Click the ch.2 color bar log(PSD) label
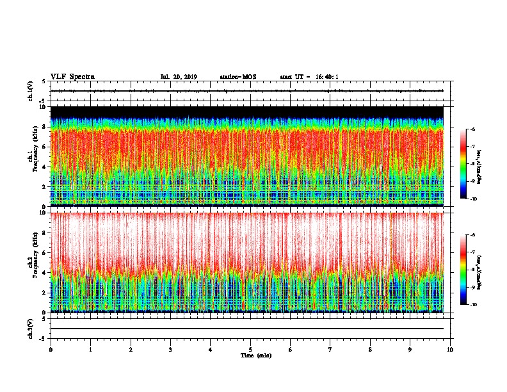The image size is (507, 392). point(479,272)
